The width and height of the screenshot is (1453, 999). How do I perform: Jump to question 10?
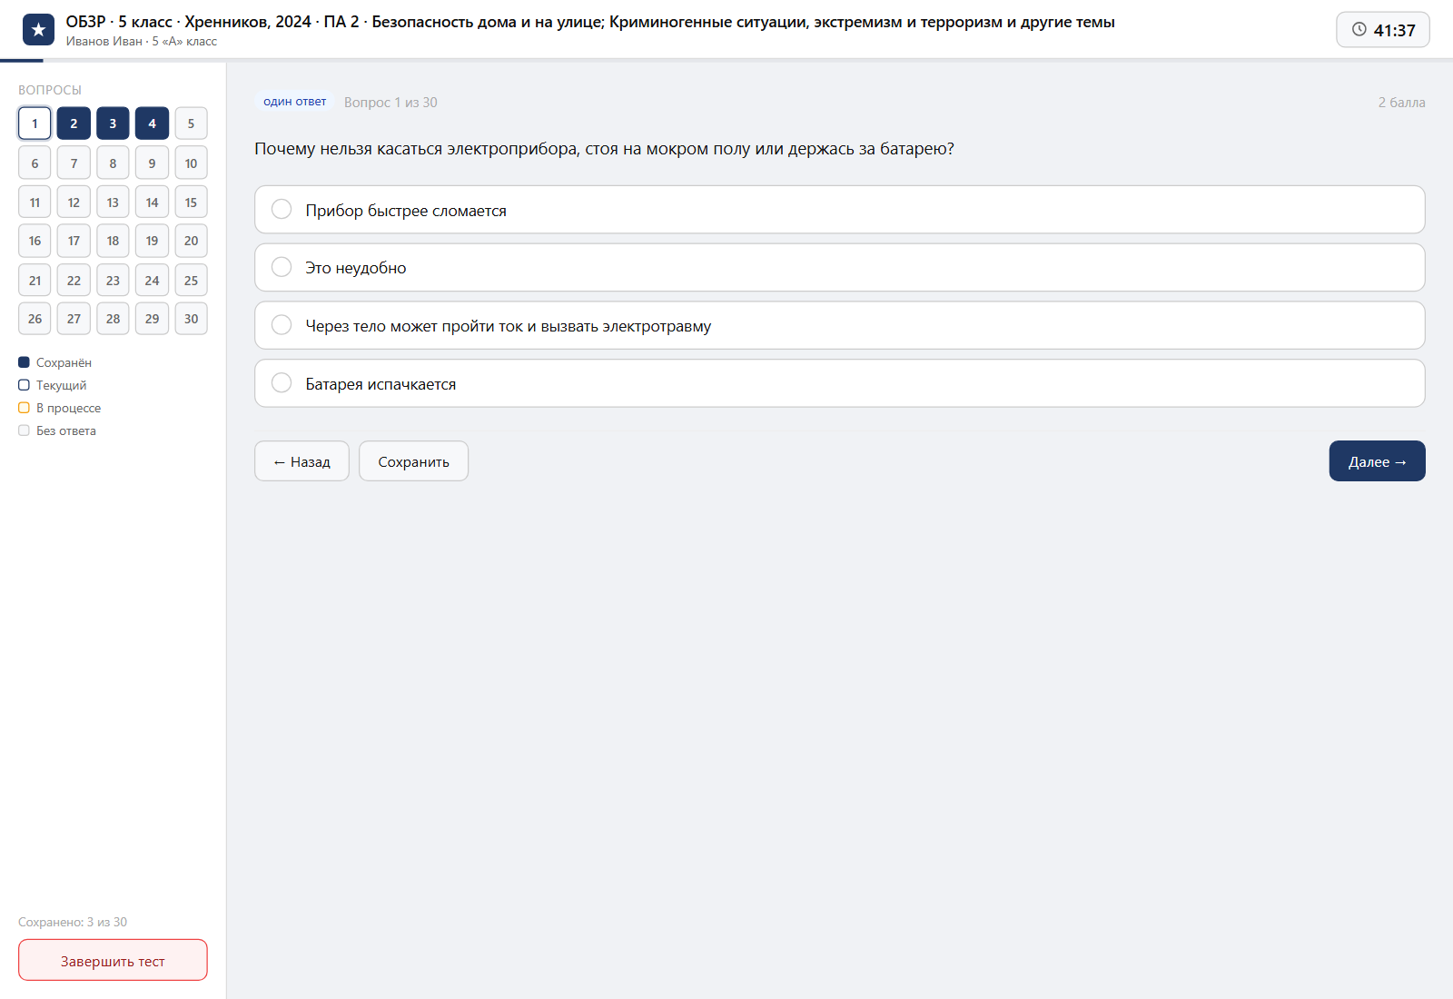tap(191, 163)
